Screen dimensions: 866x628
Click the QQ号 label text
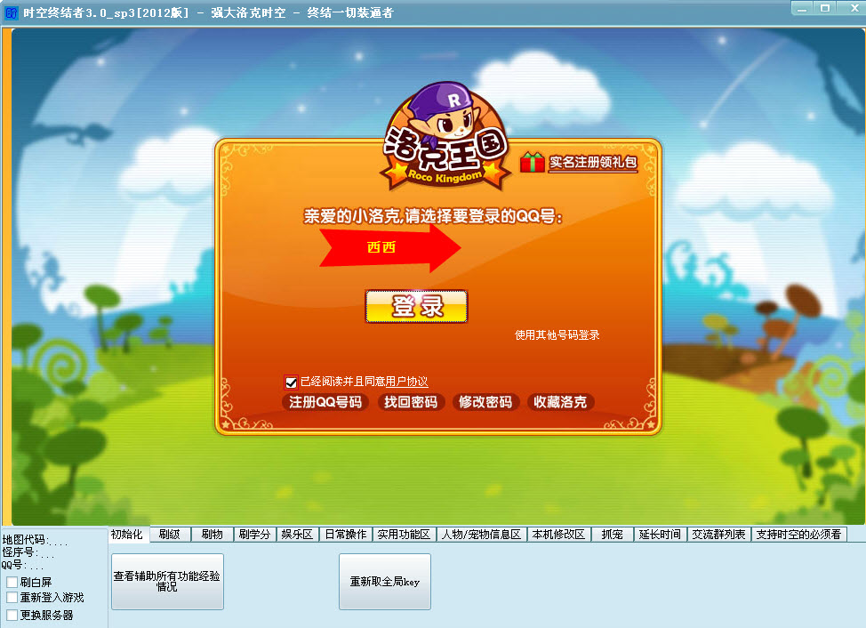pos(13,565)
